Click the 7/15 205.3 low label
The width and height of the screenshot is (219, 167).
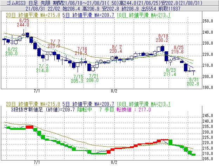(x=77, y=79)
